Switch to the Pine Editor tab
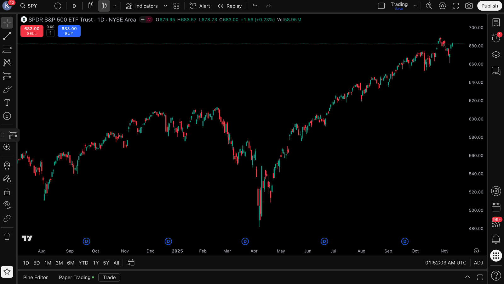Image resolution: width=504 pixels, height=284 pixels. click(35, 277)
